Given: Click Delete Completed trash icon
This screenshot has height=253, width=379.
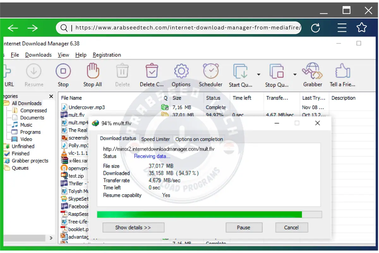Looking at the screenshot, I should coord(152,71).
